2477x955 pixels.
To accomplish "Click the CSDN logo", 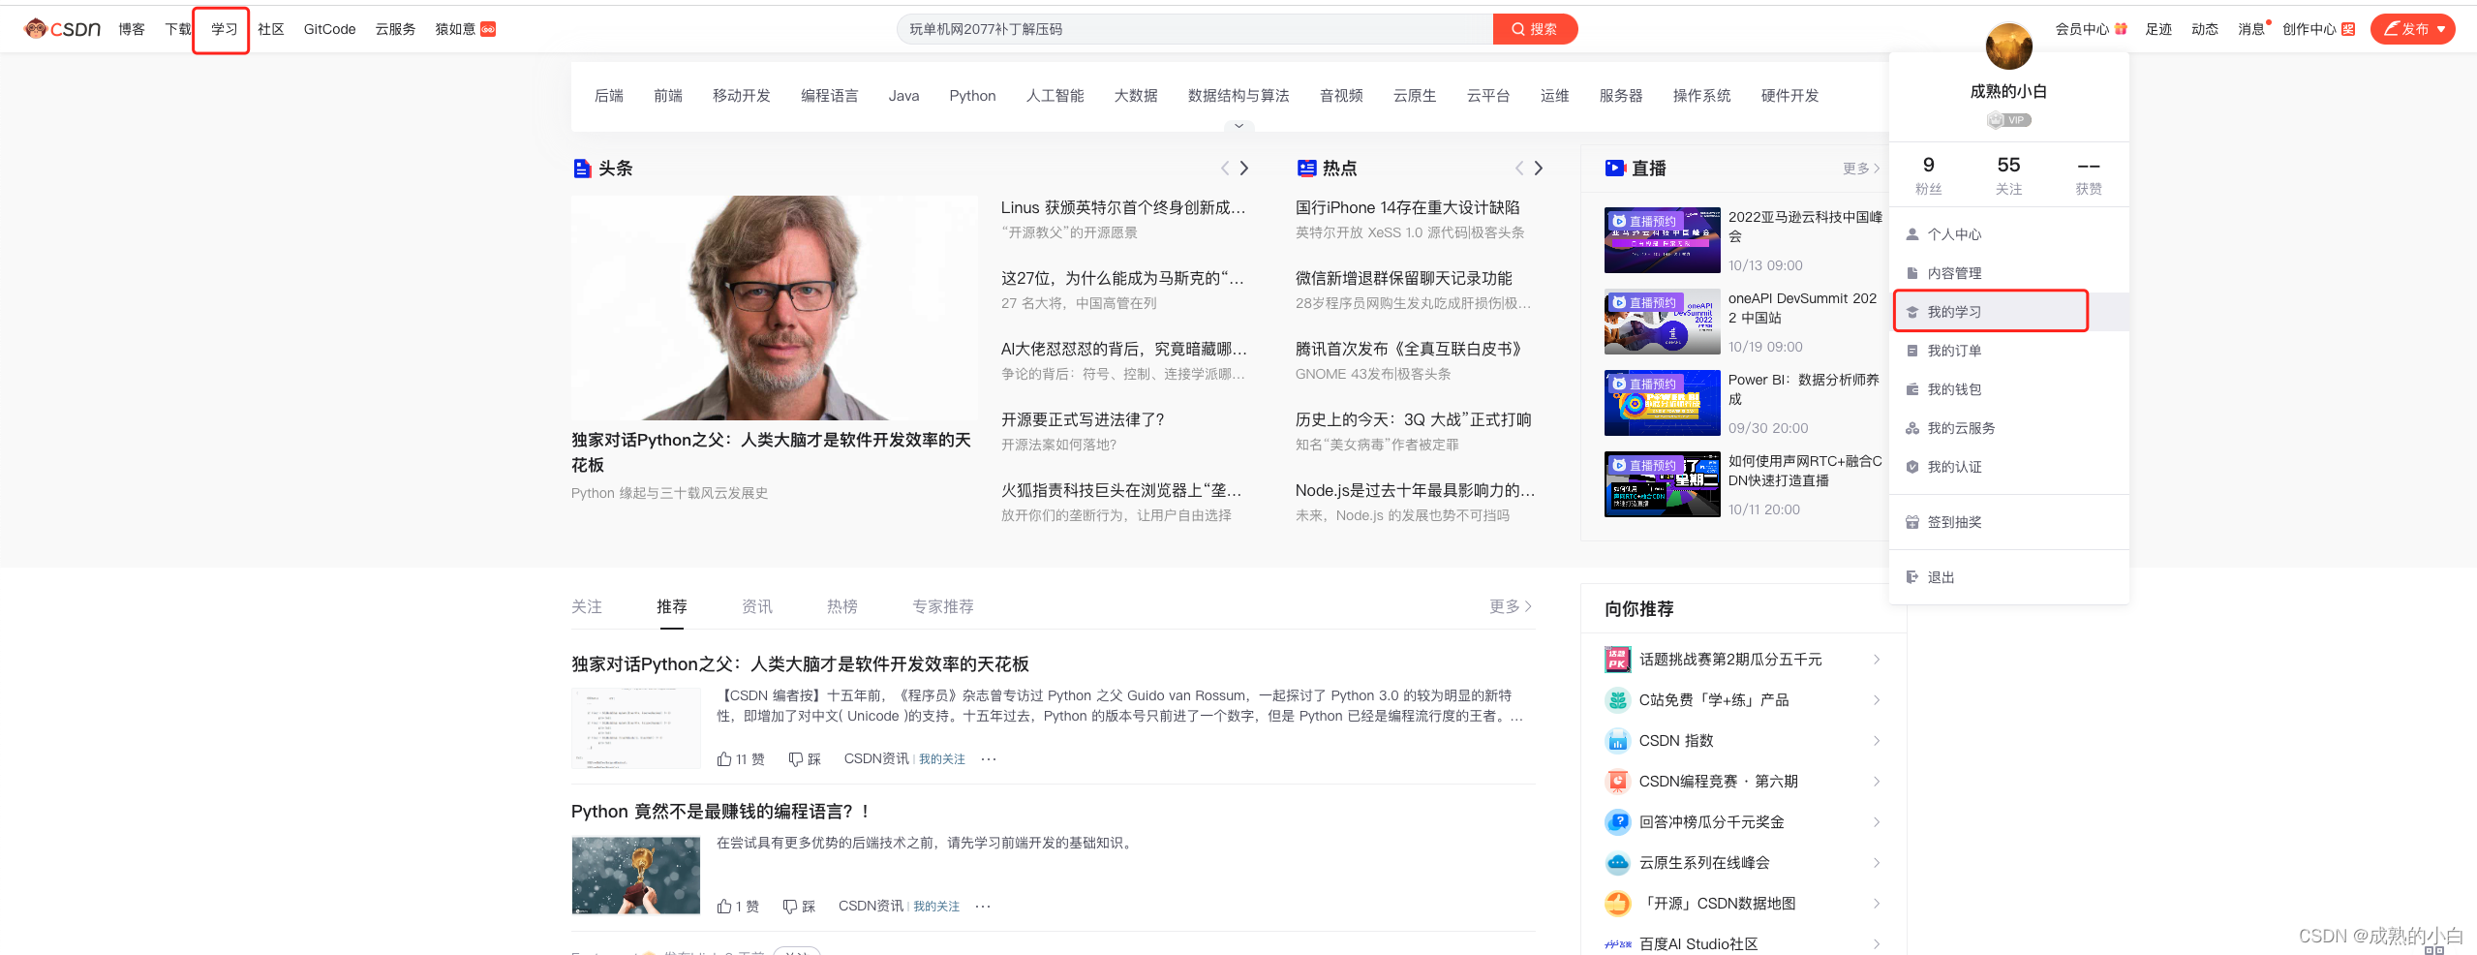I will pyautogui.click(x=62, y=29).
